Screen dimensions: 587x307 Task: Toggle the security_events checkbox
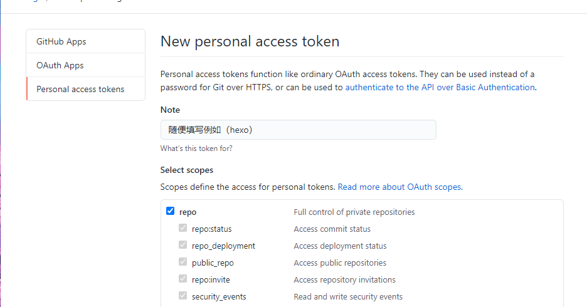(182, 296)
